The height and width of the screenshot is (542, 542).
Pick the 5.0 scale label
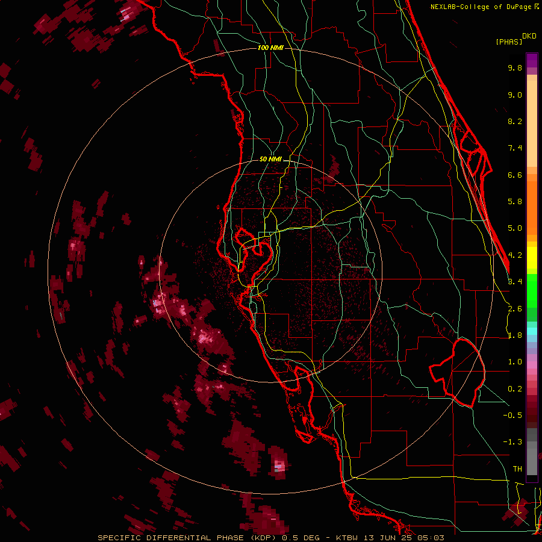pos(515,228)
